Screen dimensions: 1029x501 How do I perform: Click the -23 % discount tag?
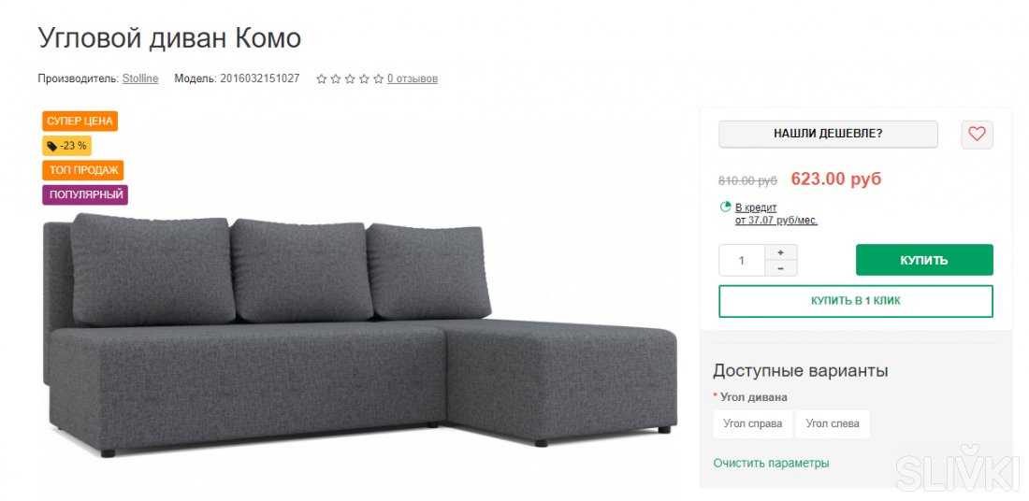coord(66,146)
